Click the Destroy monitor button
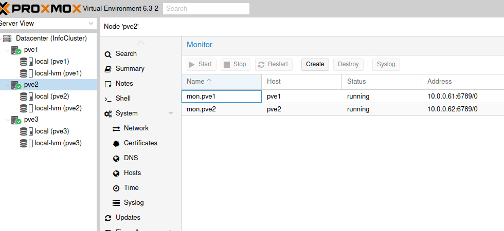 (348, 64)
